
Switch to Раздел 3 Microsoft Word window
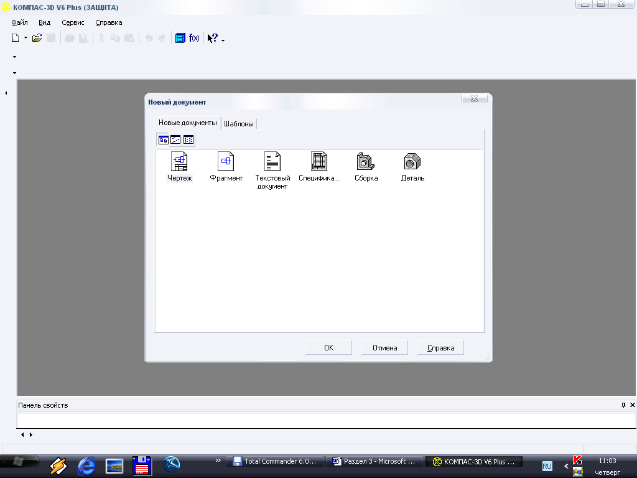[374, 461]
